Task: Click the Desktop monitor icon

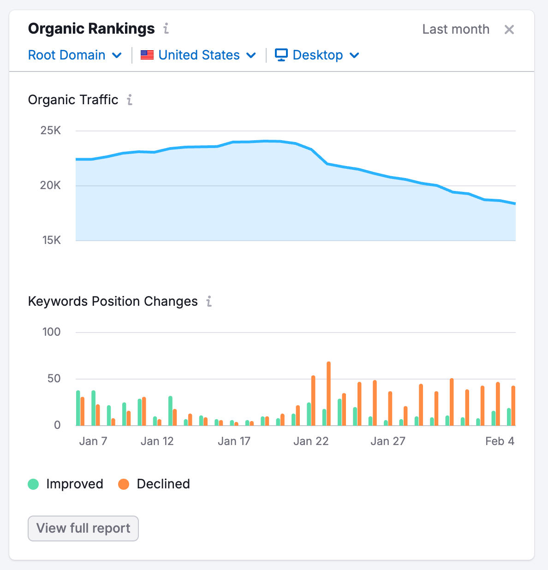Action: 282,55
